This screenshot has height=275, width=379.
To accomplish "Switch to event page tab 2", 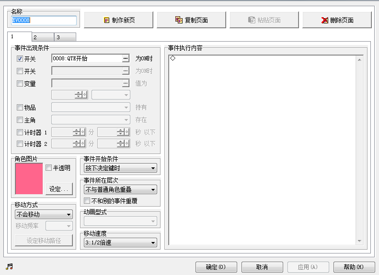I will (43, 37).
